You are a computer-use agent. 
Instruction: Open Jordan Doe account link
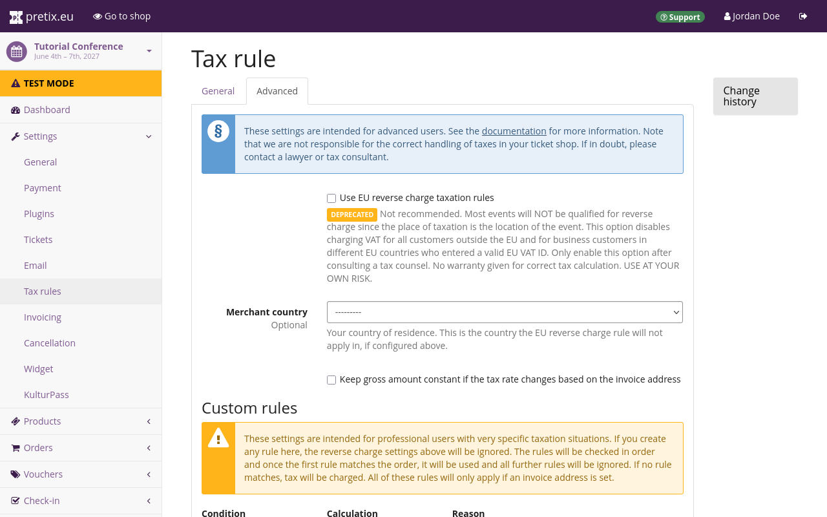[752, 16]
